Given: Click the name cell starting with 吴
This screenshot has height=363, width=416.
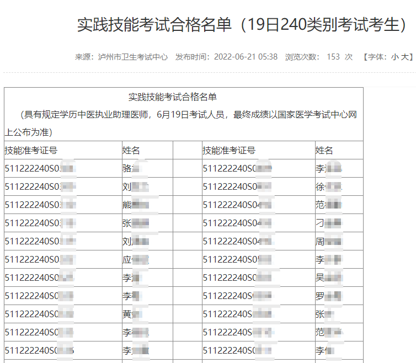Looking at the screenshot, I should click(328, 277).
